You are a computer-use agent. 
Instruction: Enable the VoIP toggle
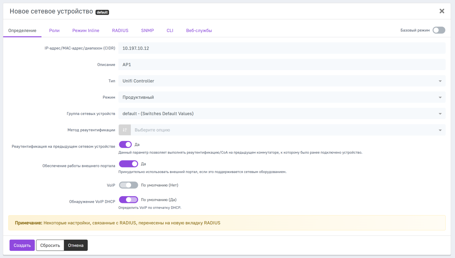(x=128, y=185)
